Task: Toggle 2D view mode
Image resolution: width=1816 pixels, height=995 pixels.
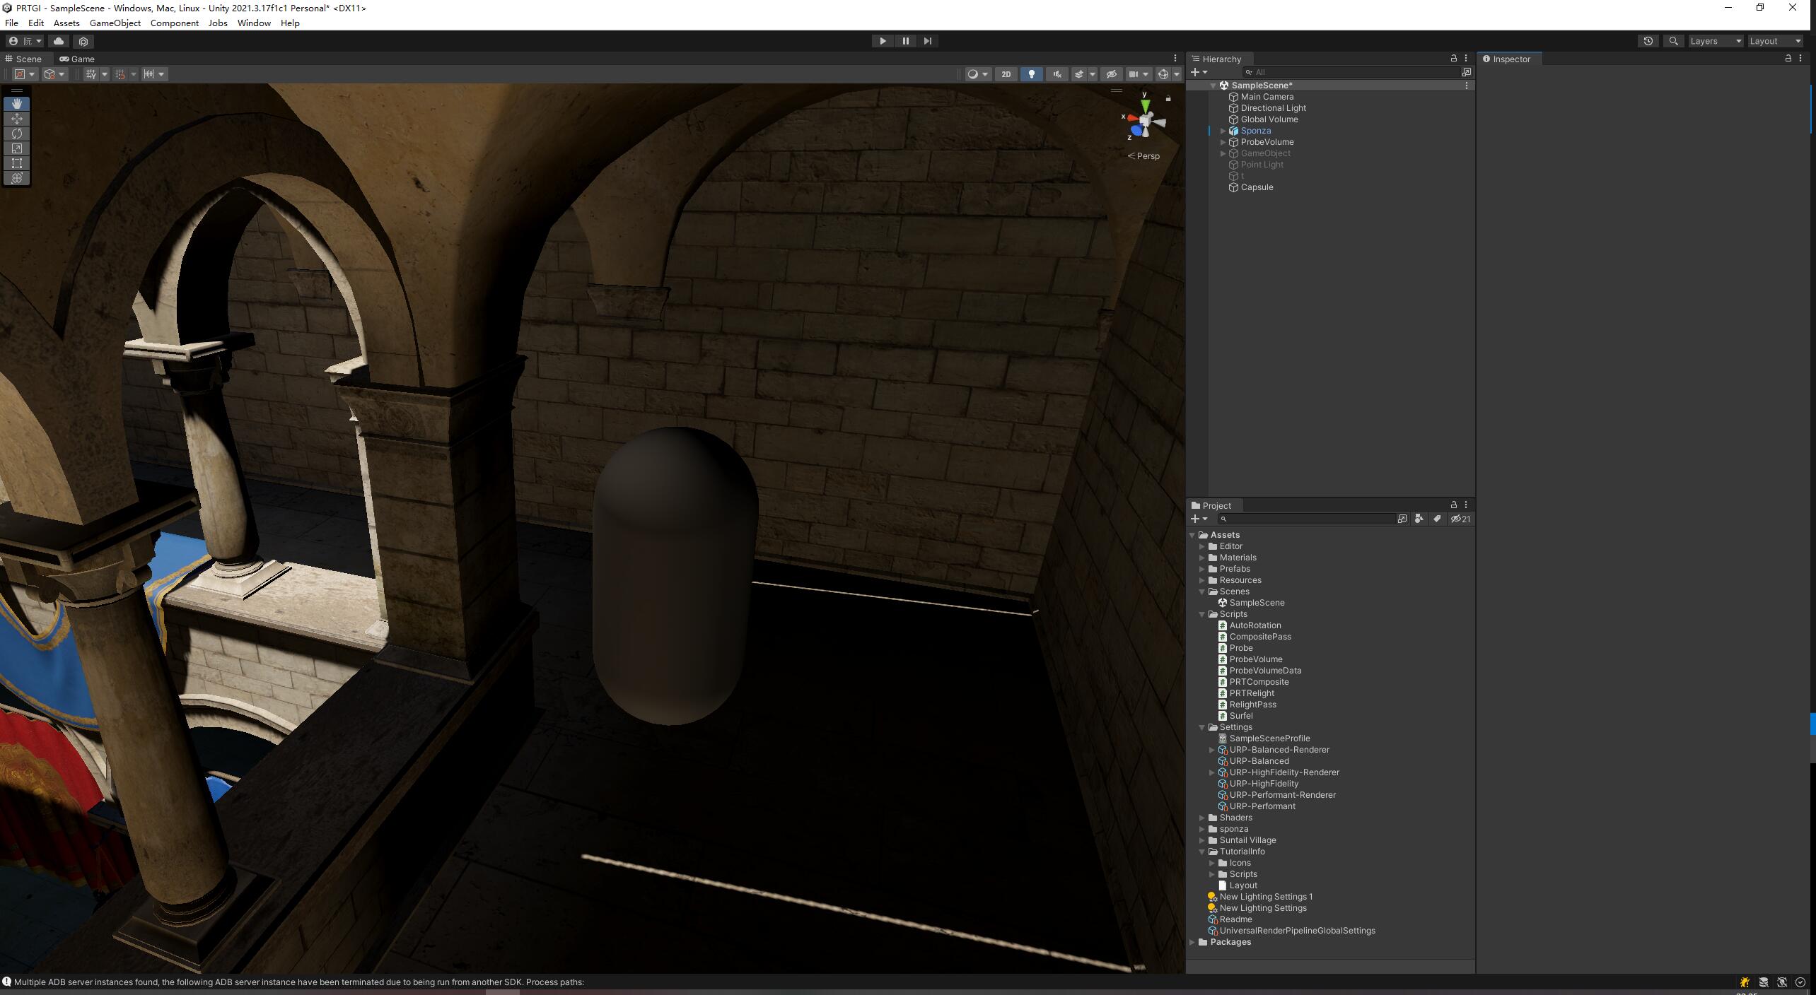Action: pyautogui.click(x=1006, y=74)
